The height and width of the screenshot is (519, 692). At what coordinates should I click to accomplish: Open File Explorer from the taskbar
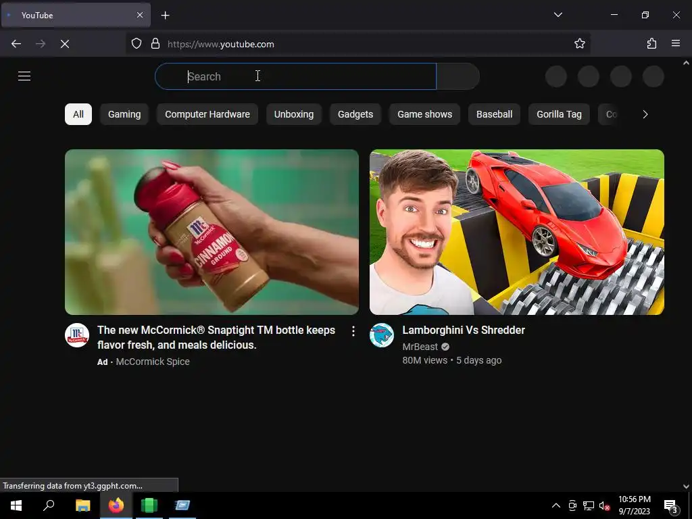point(82,505)
